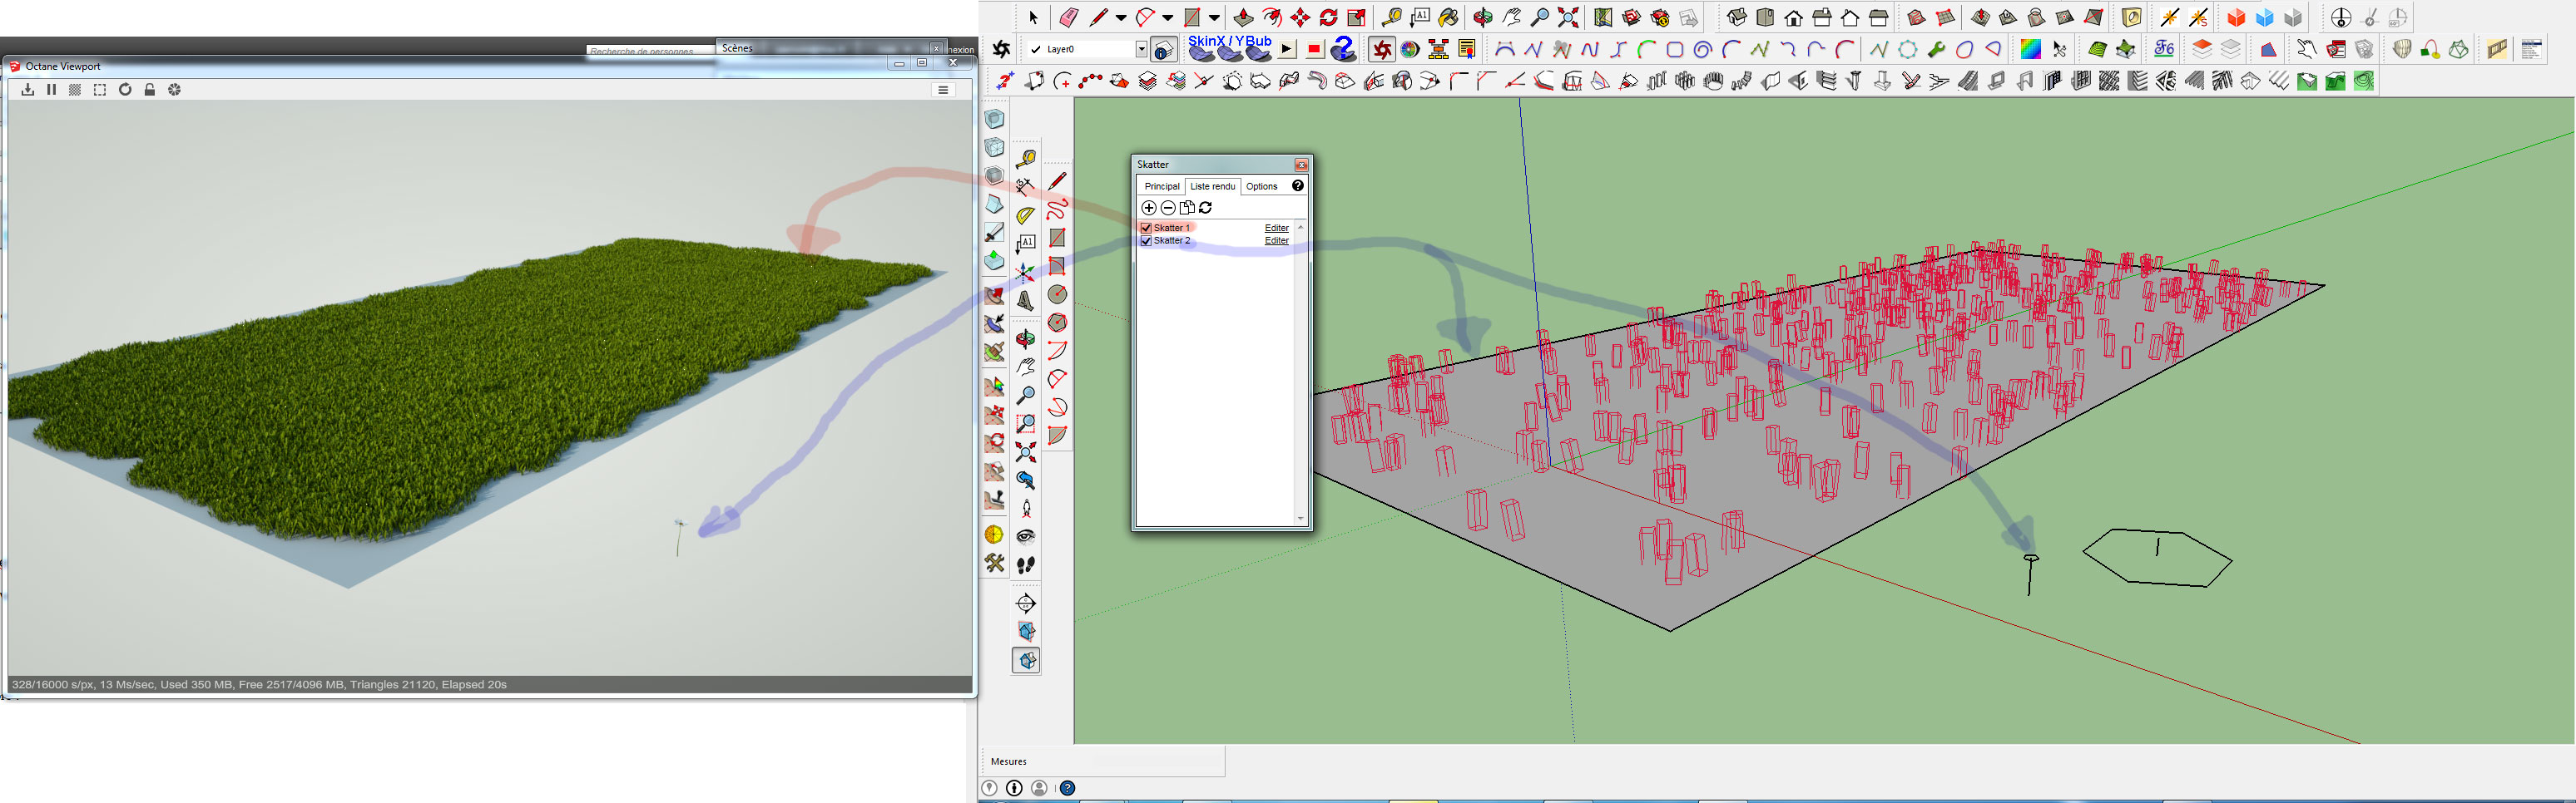
Task: Open the Octane Viewport hamburger menu
Action: [x=942, y=90]
